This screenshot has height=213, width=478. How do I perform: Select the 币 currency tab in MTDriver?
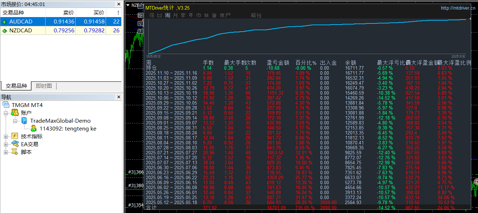(x=198, y=15)
